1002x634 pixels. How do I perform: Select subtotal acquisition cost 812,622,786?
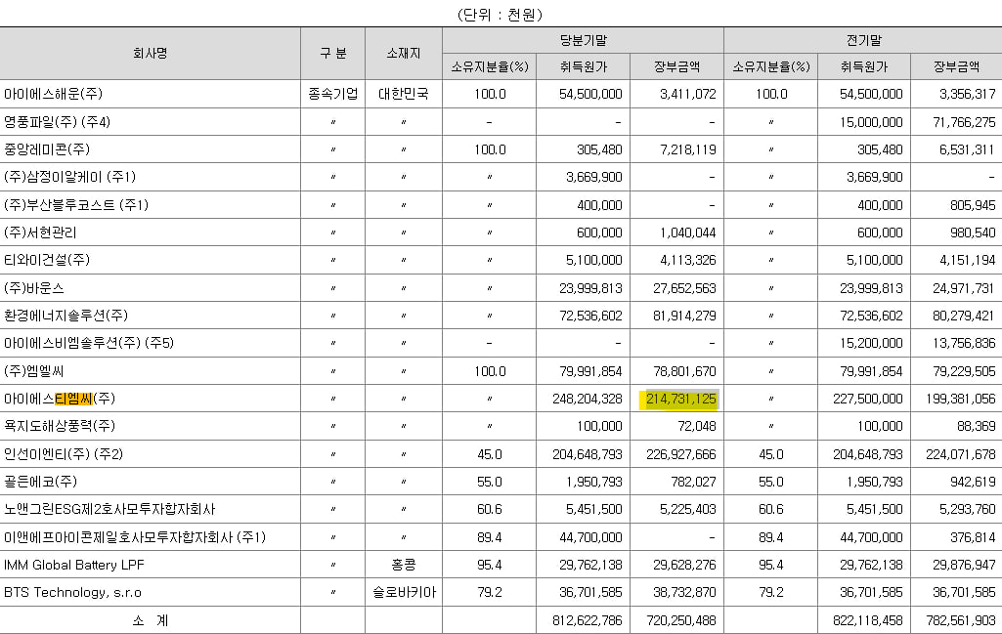click(588, 620)
